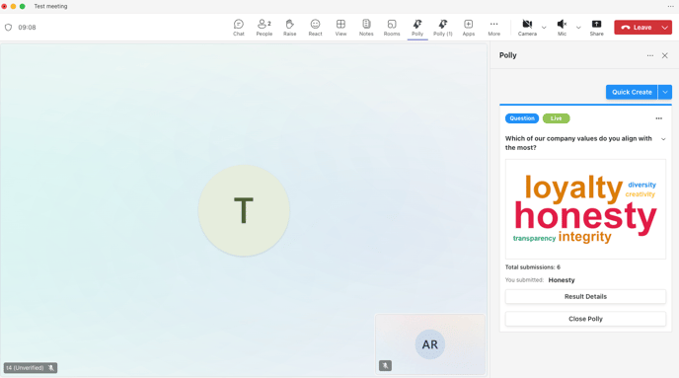
Task: Expand the Leave options arrow
Action: tap(665, 28)
